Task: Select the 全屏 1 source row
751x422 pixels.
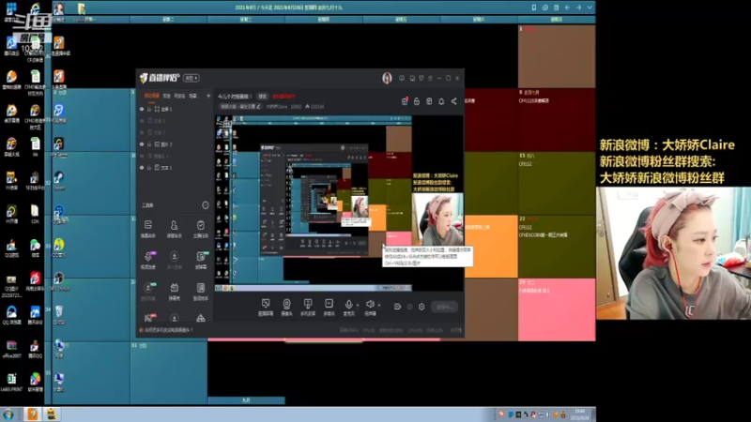Action: click(176, 109)
